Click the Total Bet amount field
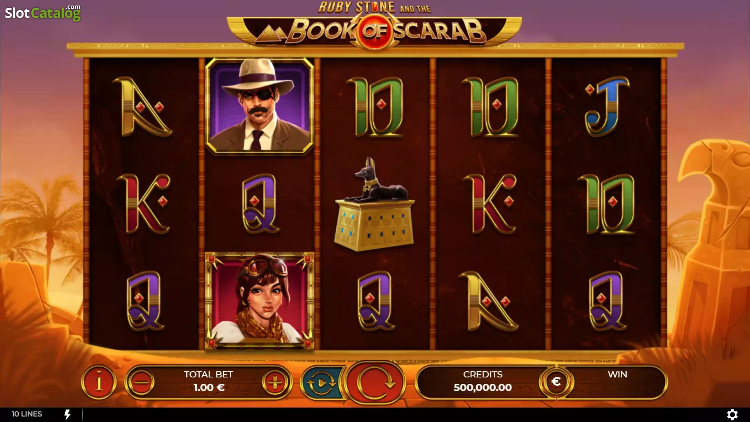Screen dimensions: 750x422 [209, 381]
